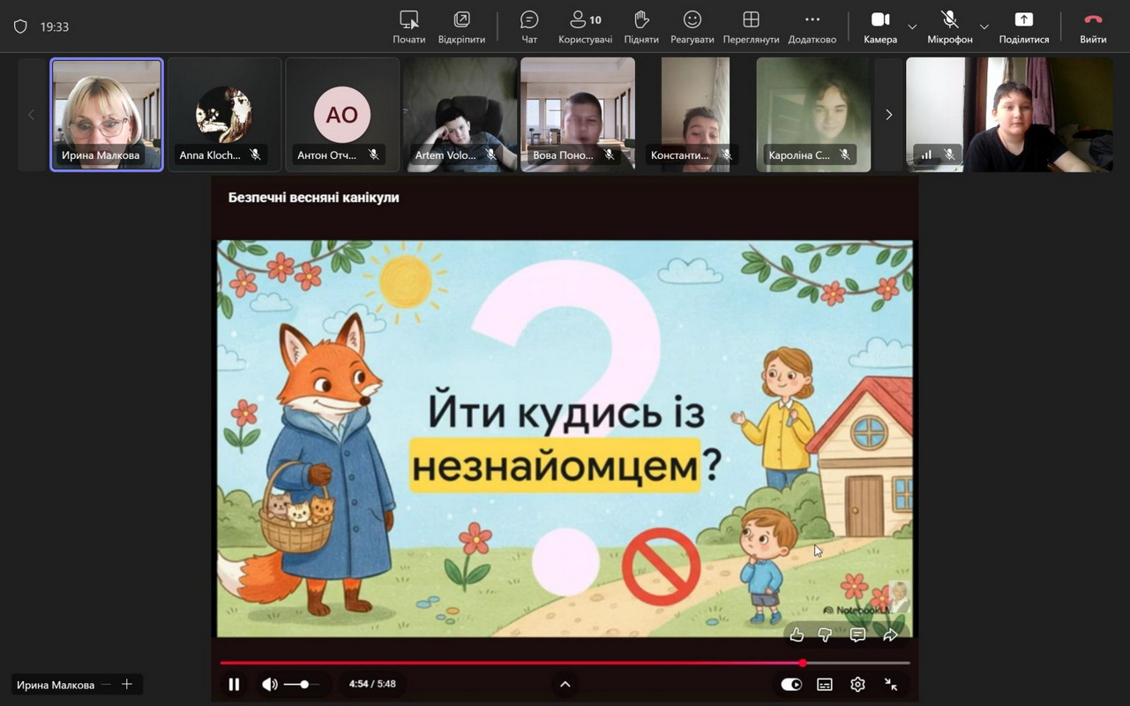The image size is (1130, 706).
Task: Expand the camera options dropdown arrow
Action: click(912, 27)
